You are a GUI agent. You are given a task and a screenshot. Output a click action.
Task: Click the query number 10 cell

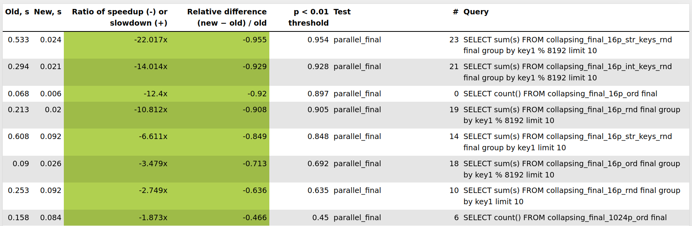454,191
